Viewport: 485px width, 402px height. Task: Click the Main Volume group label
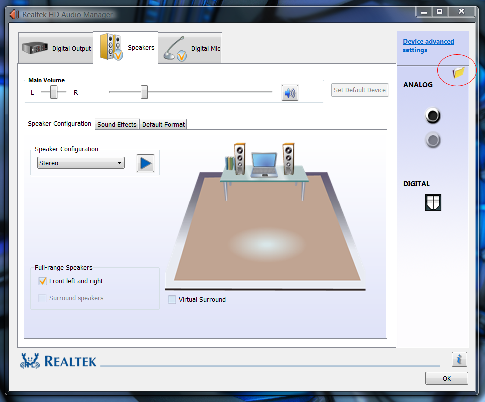pyautogui.click(x=47, y=80)
